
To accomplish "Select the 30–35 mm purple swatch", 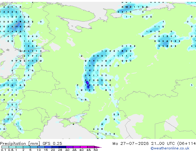I will 69,147.
